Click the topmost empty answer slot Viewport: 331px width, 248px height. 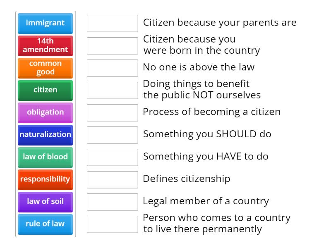[112, 24]
